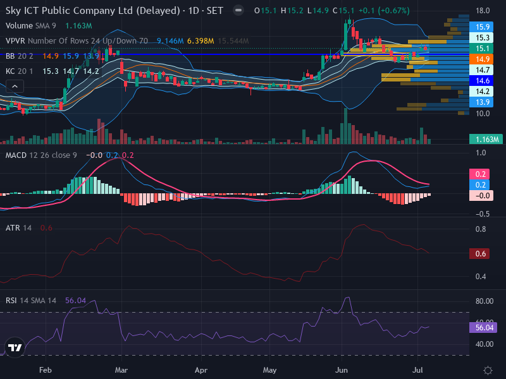The image size is (506, 379).
Task: Select the BB 20 2 indicator legend
Action: [20, 56]
